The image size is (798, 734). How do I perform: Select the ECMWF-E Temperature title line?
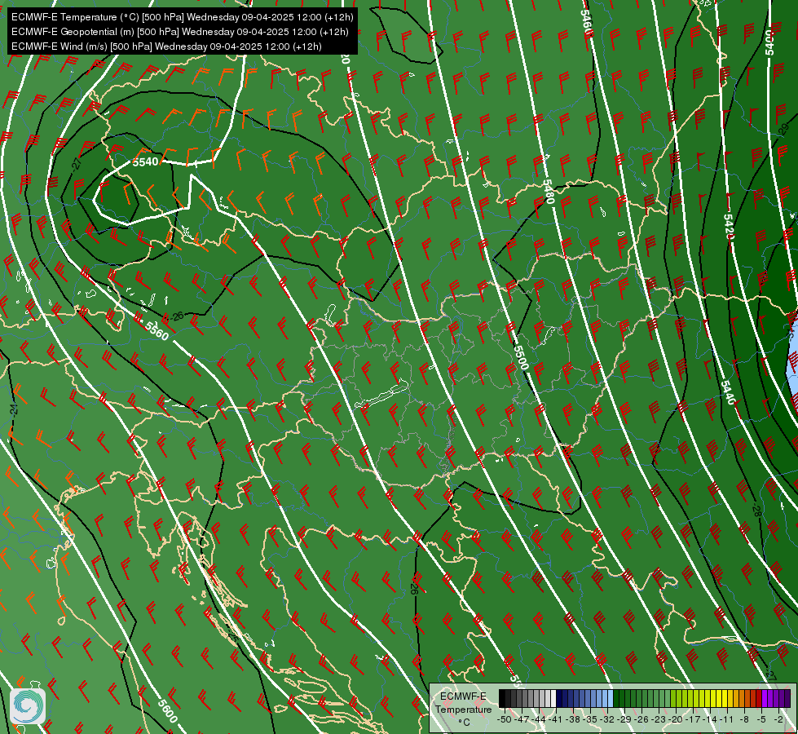(183, 17)
